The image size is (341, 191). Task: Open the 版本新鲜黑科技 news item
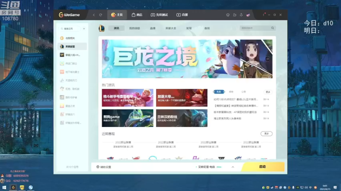point(235,112)
